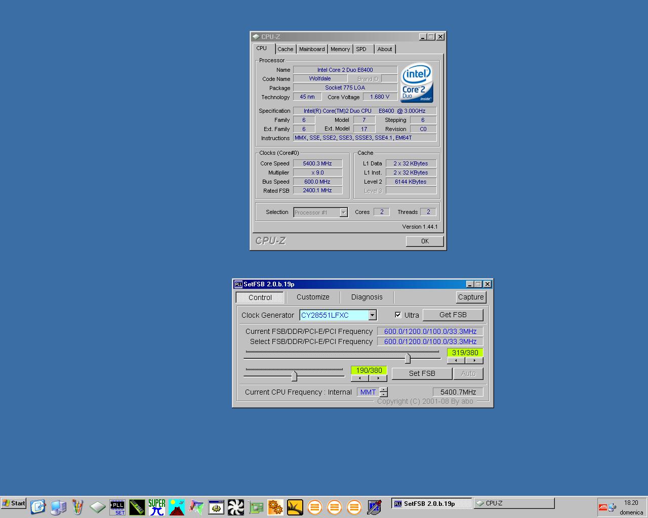Click the 18.20 clock in system tray

click(631, 503)
